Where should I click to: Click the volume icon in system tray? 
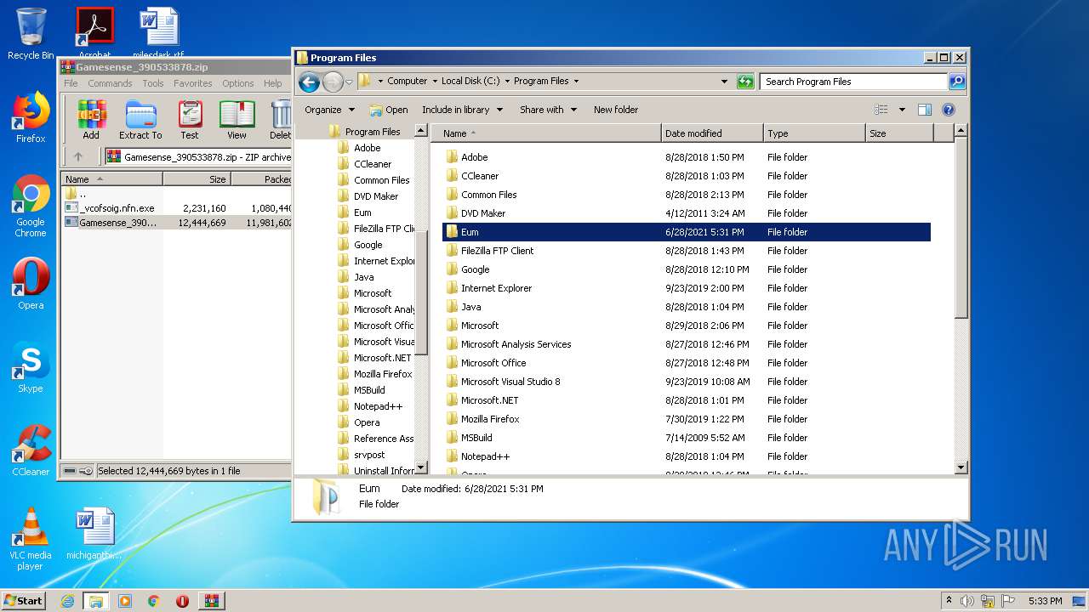click(967, 601)
